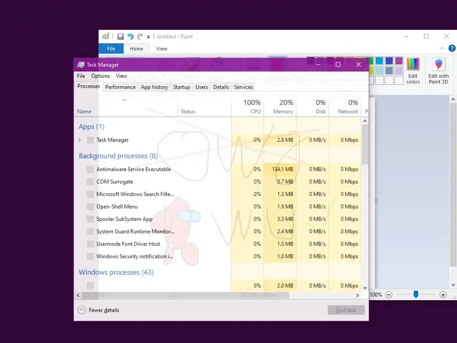The height and width of the screenshot is (343, 457).
Task: Click the 3.3 MB memory cell
Action: 280,219
